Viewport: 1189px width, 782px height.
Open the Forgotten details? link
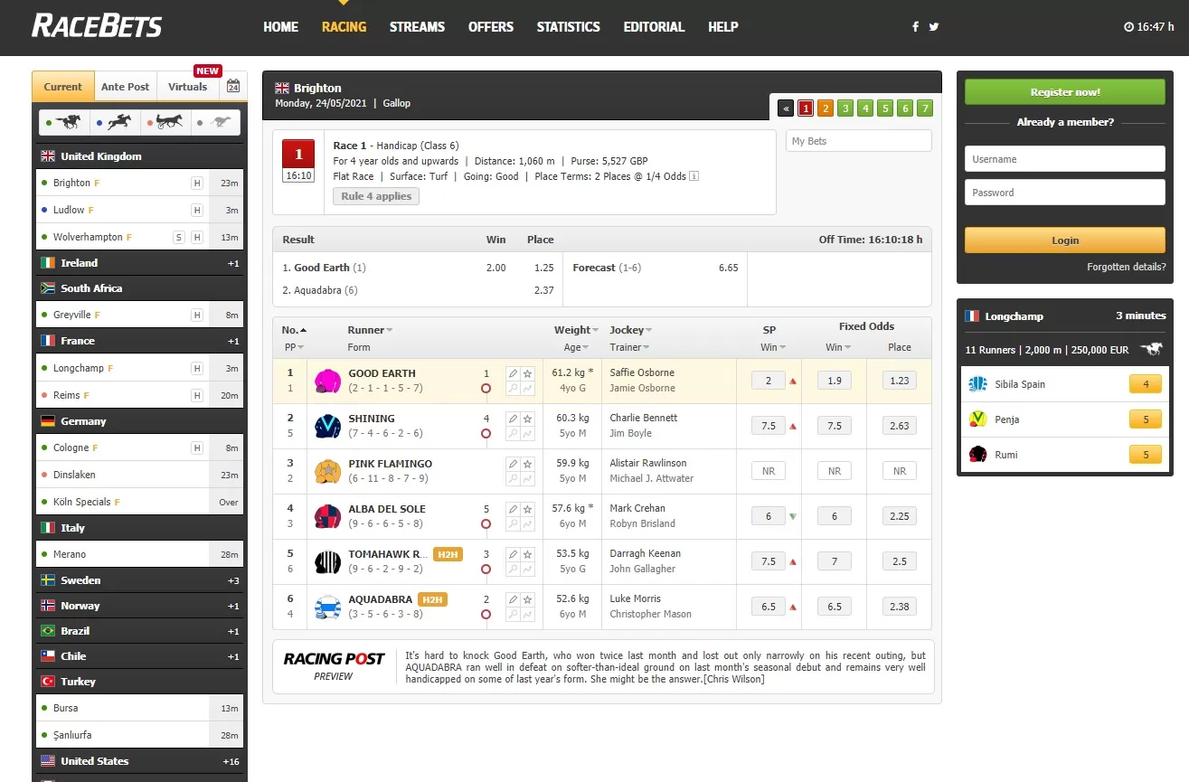(x=1126, y=268)
